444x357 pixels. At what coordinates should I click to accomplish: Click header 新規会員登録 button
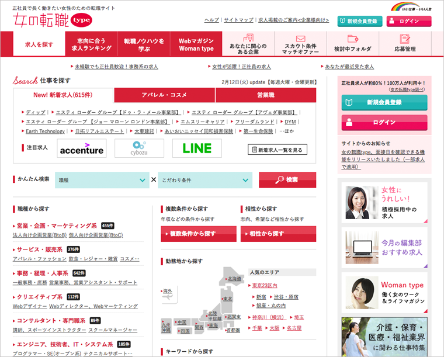[x=360, y=21]
